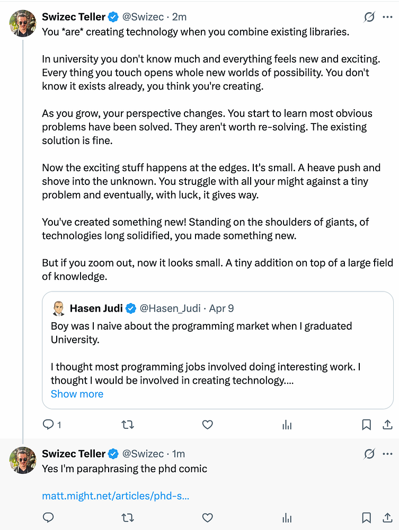This screenshot has height=530, width=399.
Task: Open the matt.might.net article link
Action: pos(116,497)
